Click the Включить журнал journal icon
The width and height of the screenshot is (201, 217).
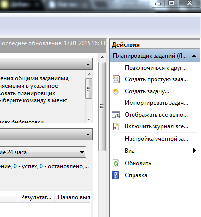coord(116,126)
